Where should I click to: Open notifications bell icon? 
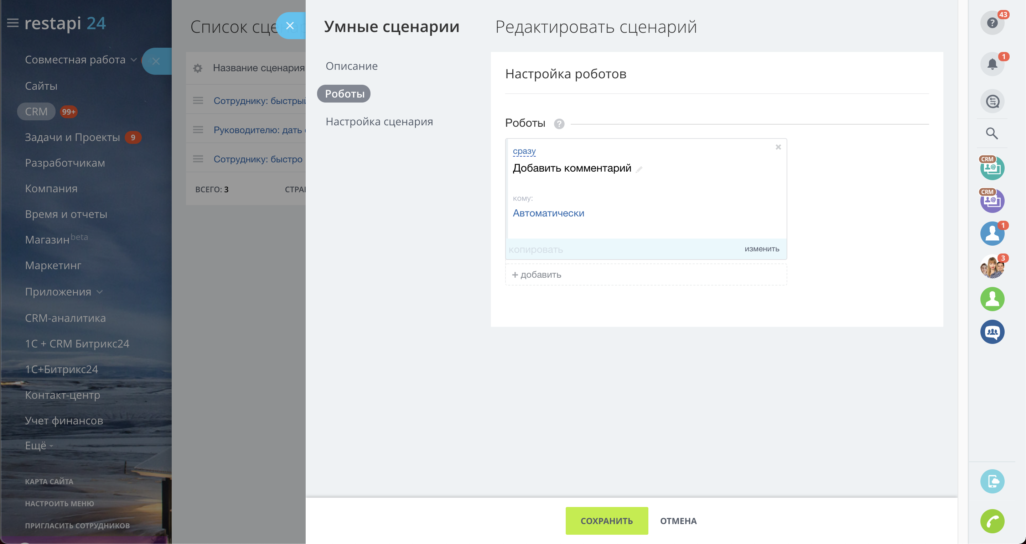992,64
